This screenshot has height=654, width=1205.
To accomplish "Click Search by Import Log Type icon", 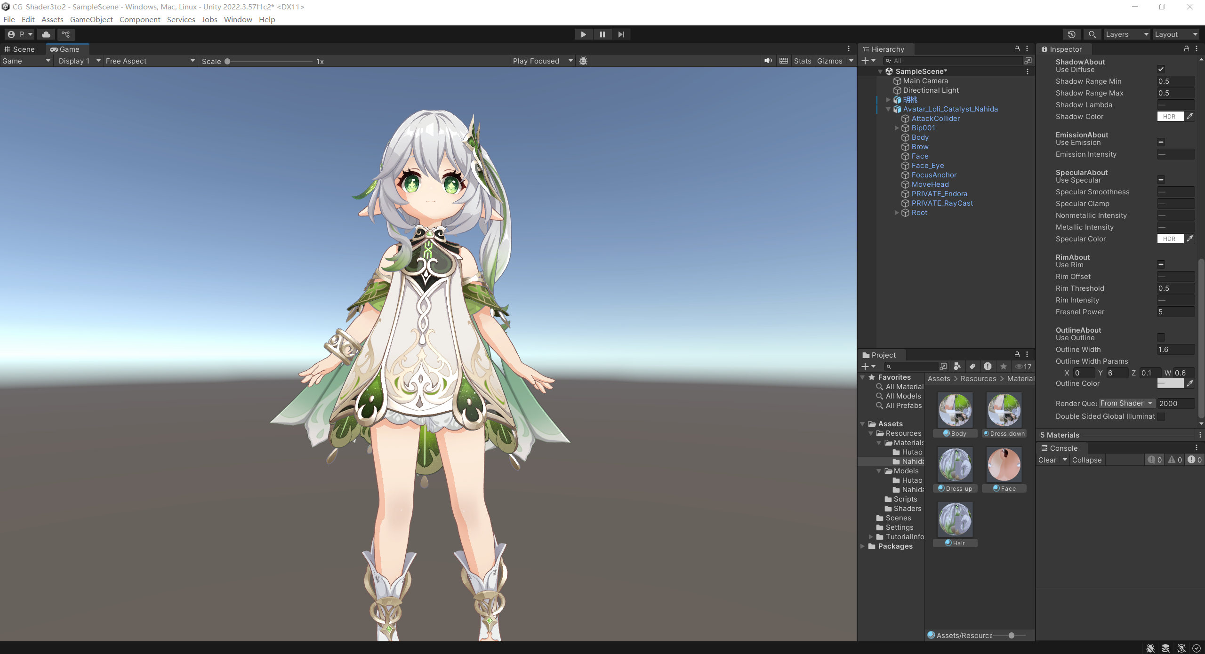I will (988, 367).
